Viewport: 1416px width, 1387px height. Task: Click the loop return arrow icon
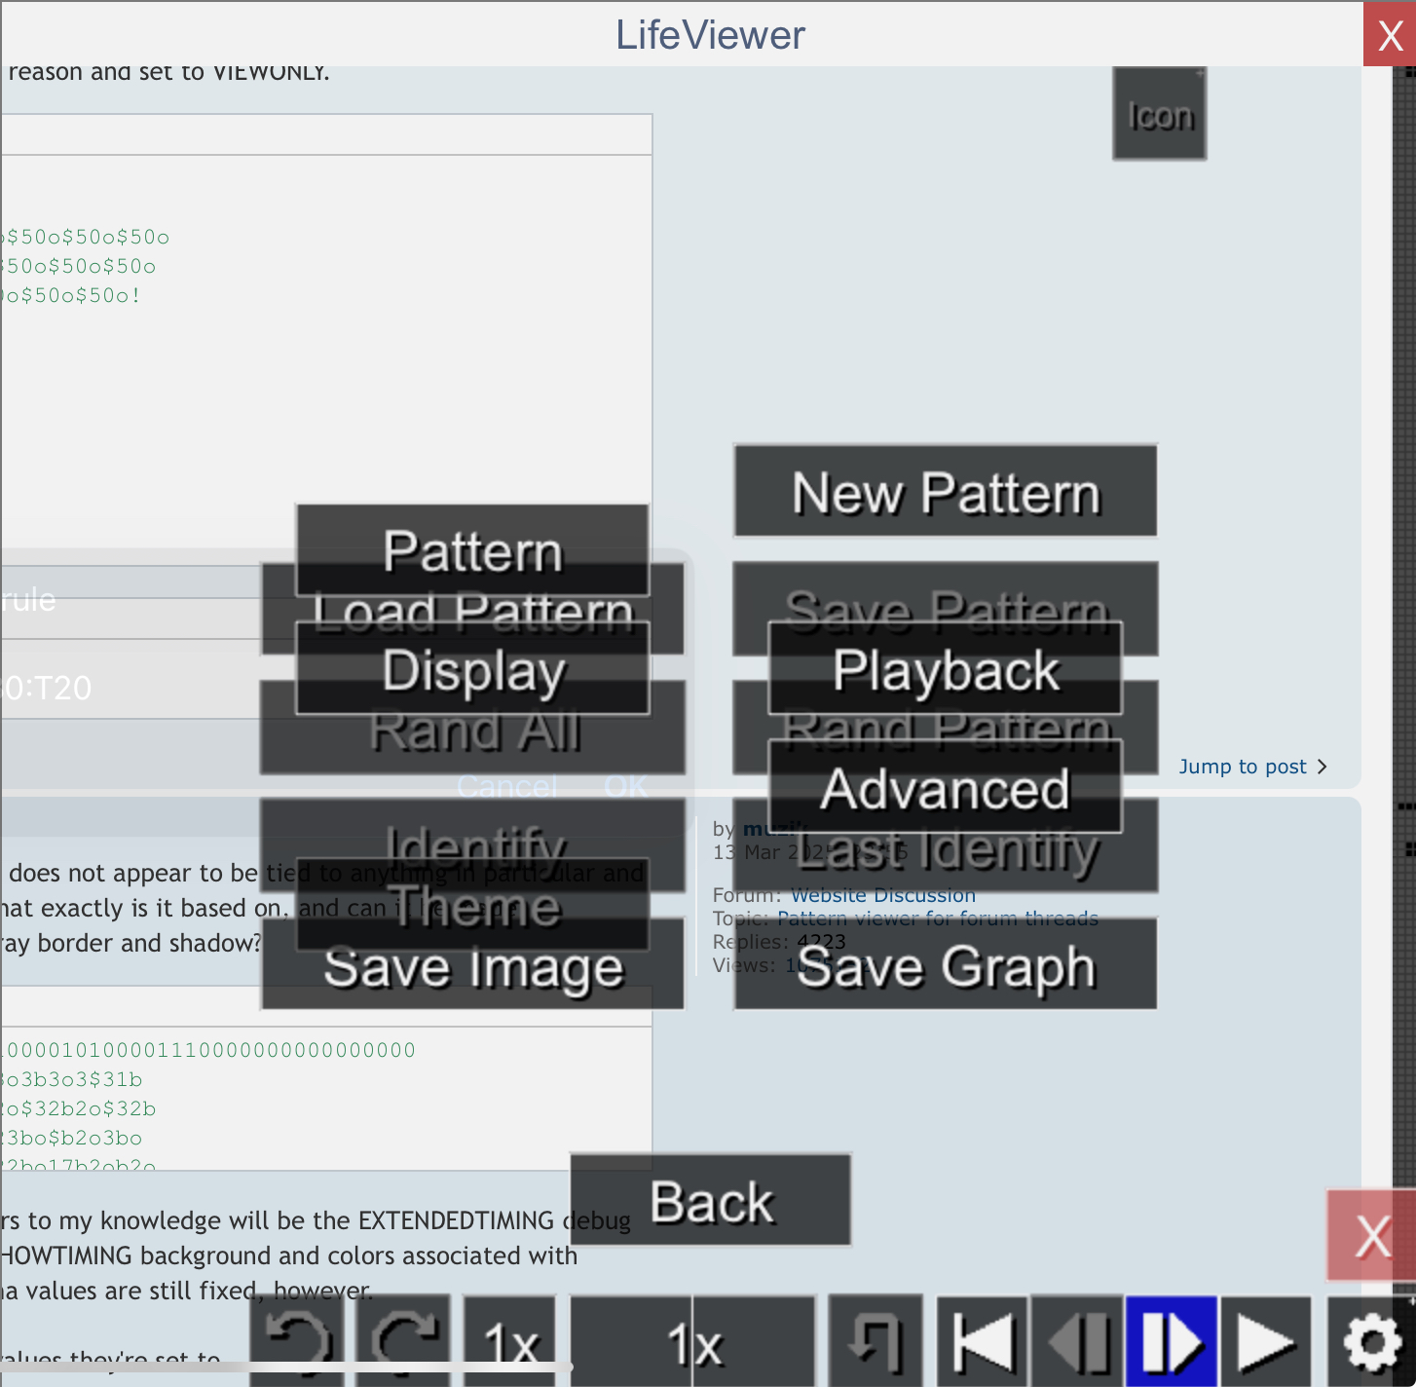(875, 1341)
